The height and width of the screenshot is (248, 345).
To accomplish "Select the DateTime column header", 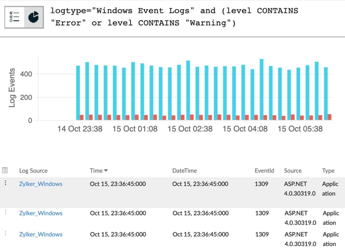I will [x=185, y=171].
